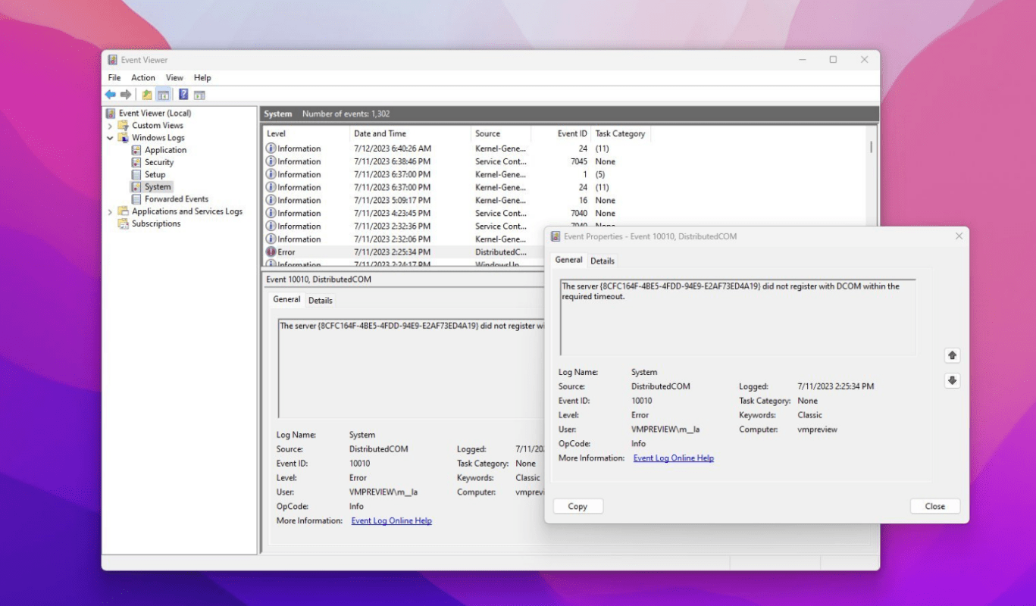The image size is (1036, 606).
Task: Open the Help menu
Action: click(202, 77)
